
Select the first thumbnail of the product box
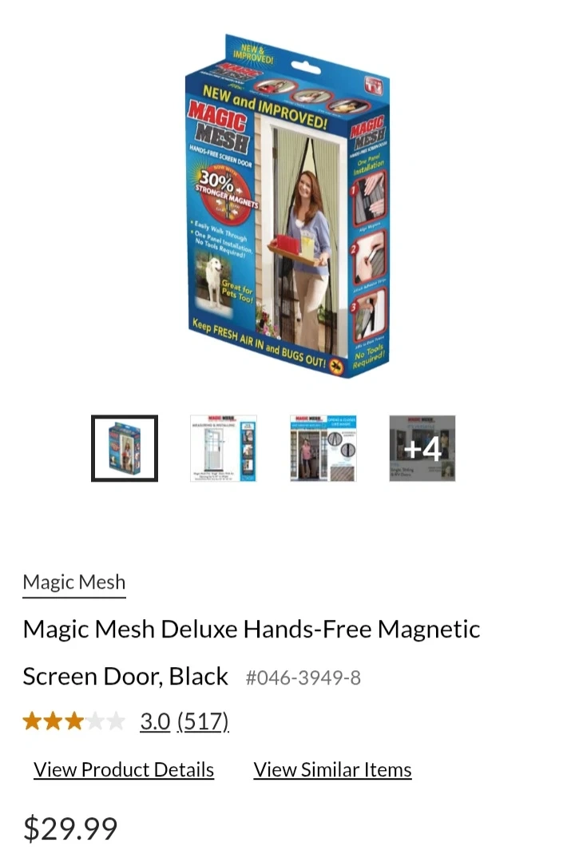[x=125, y=449]
